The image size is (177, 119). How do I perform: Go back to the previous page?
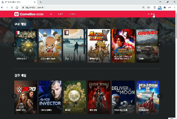2,7
